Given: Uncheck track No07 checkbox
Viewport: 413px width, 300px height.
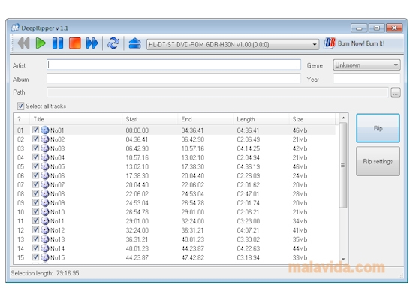Looking at the screenshot, I should (x=35, y=184).
